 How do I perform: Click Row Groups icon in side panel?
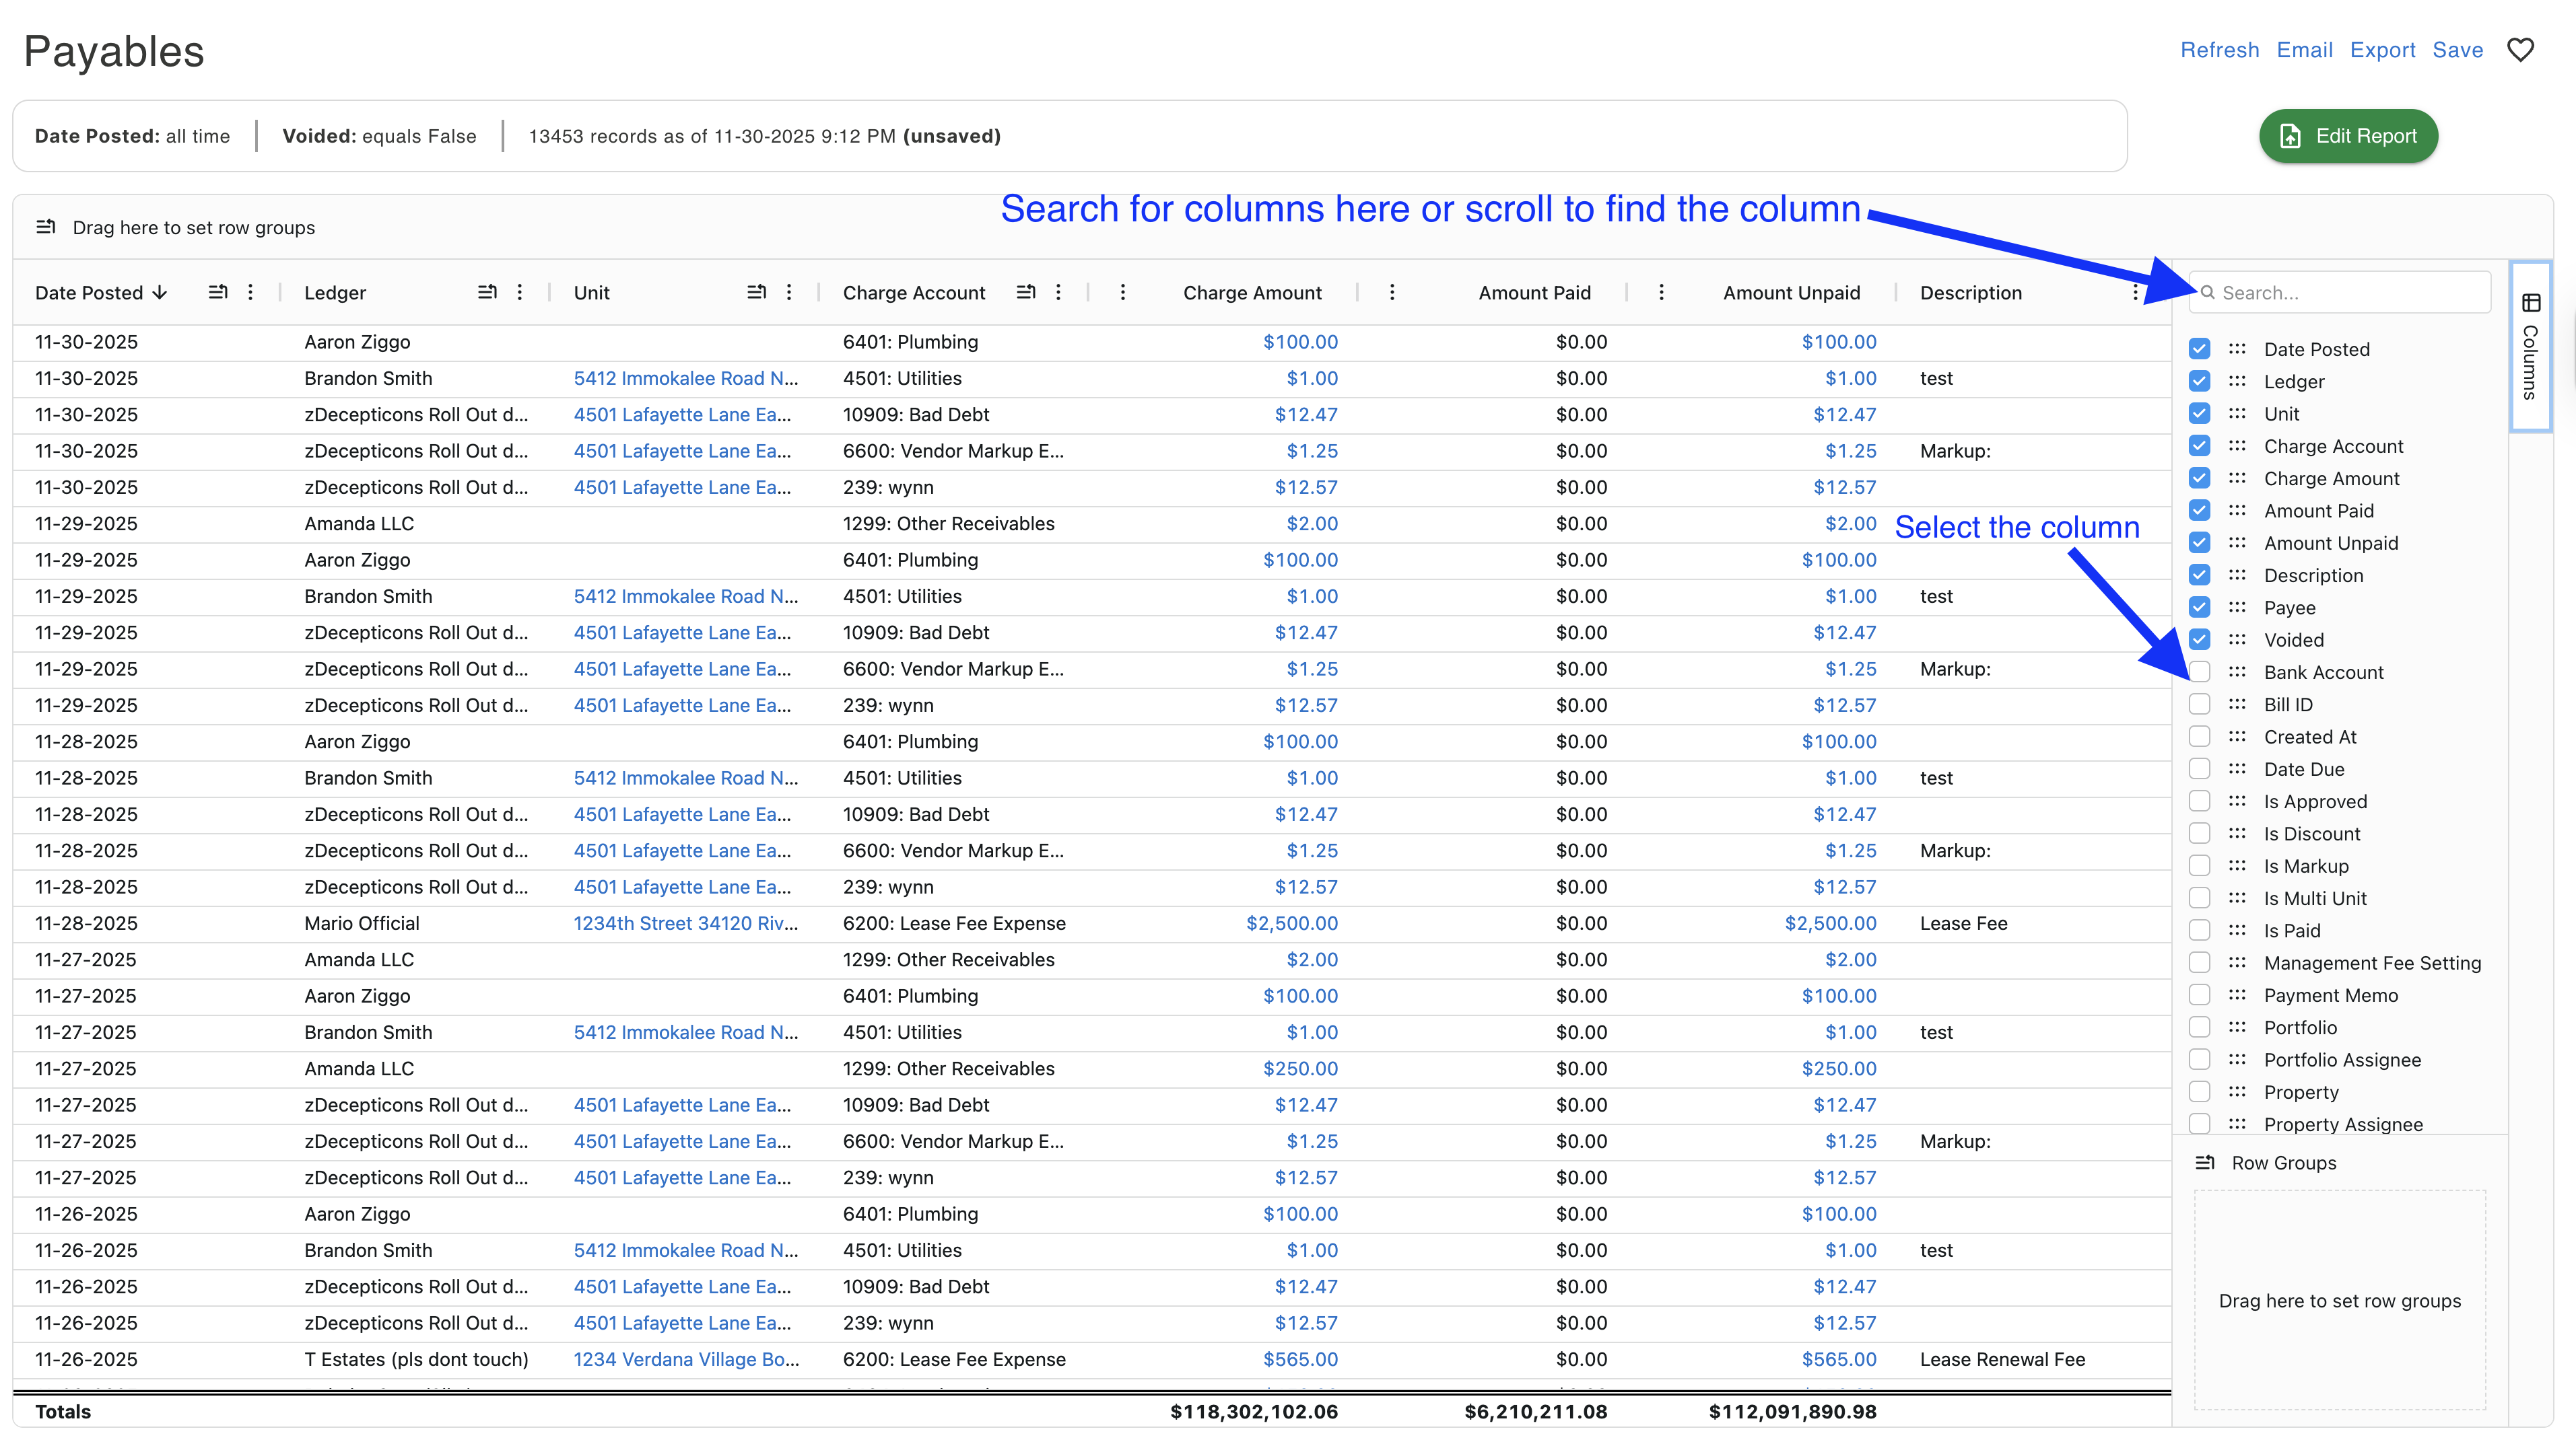click(x=2204, y=1162)
